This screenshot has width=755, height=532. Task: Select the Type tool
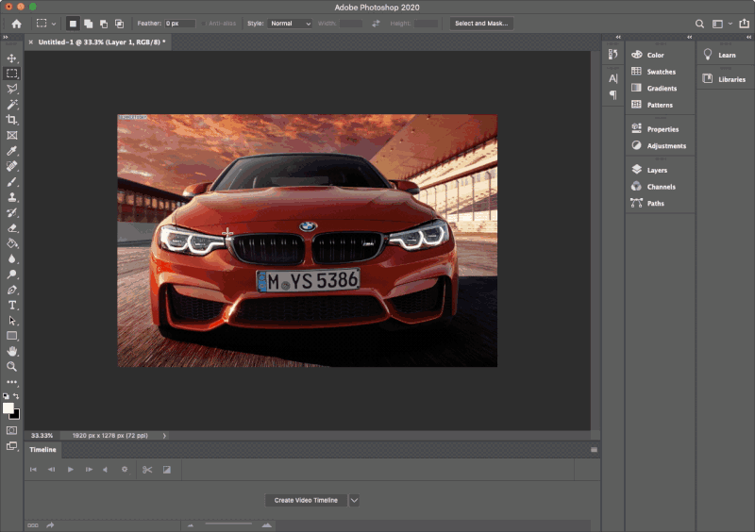[12, 305]
